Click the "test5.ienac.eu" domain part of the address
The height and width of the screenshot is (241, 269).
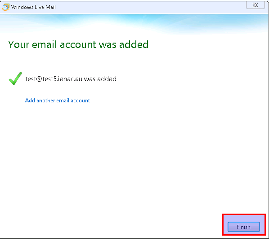[x=63, y=79]
